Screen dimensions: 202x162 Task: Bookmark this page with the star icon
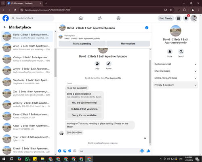pyautogui.click(x=171, y=10)
